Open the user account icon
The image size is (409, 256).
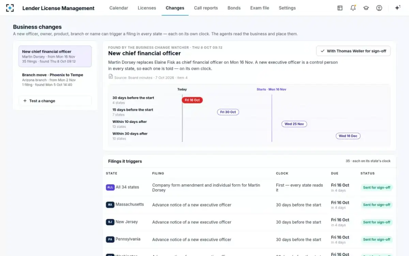click(x=379, y=8)
